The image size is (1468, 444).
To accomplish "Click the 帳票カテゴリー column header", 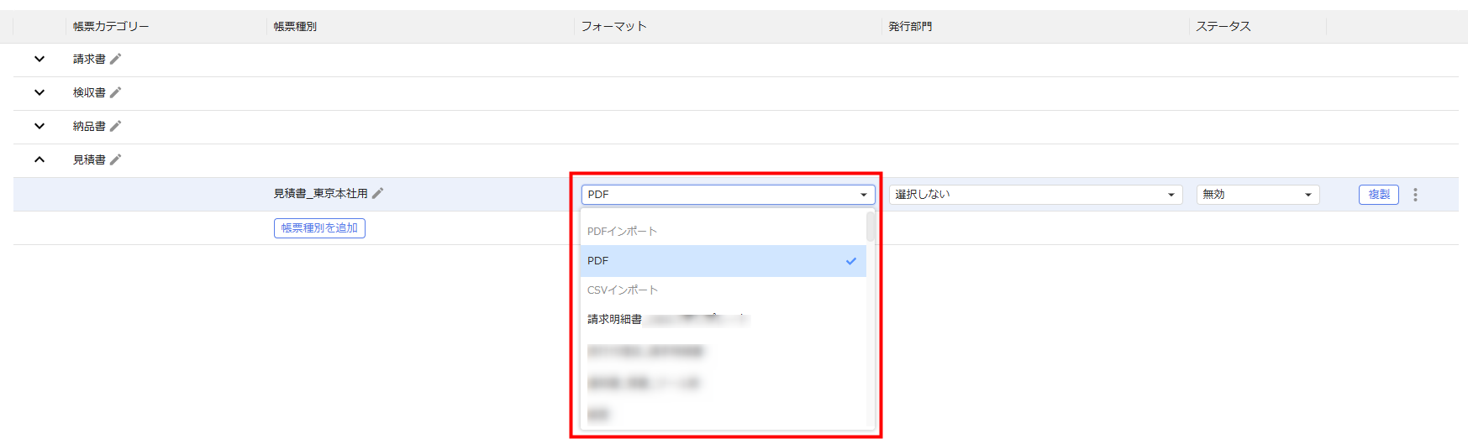I will (111, 27).
